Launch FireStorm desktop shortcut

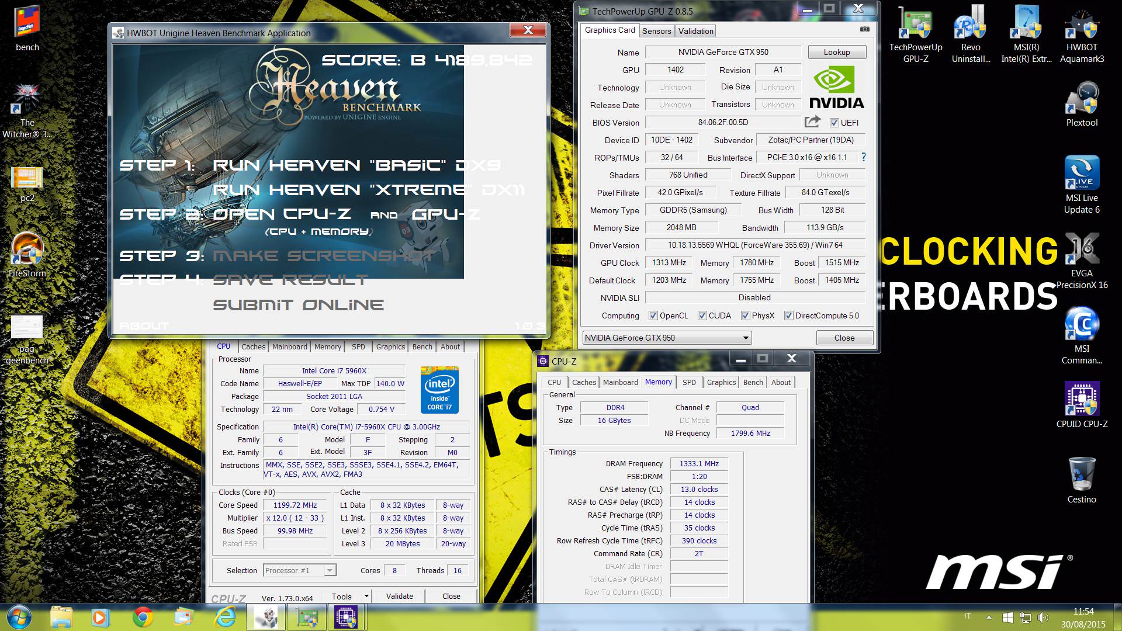point(27,254)
